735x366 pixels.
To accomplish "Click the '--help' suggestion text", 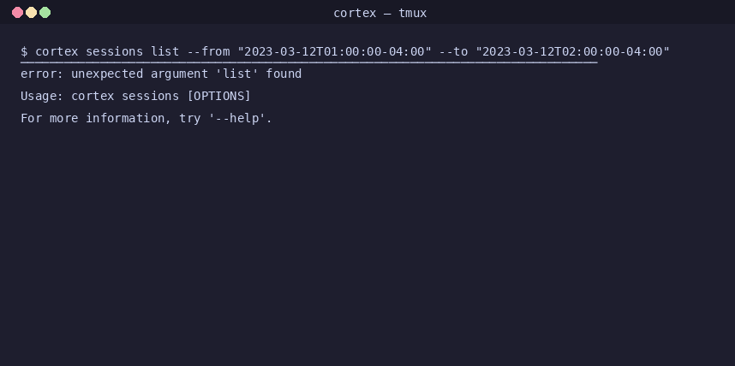I will [237, 118].
